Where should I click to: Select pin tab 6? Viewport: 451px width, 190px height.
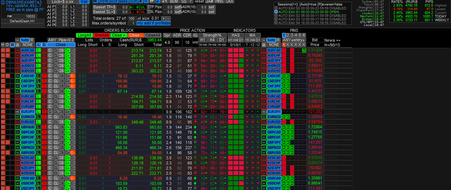(x=304, y=35)
